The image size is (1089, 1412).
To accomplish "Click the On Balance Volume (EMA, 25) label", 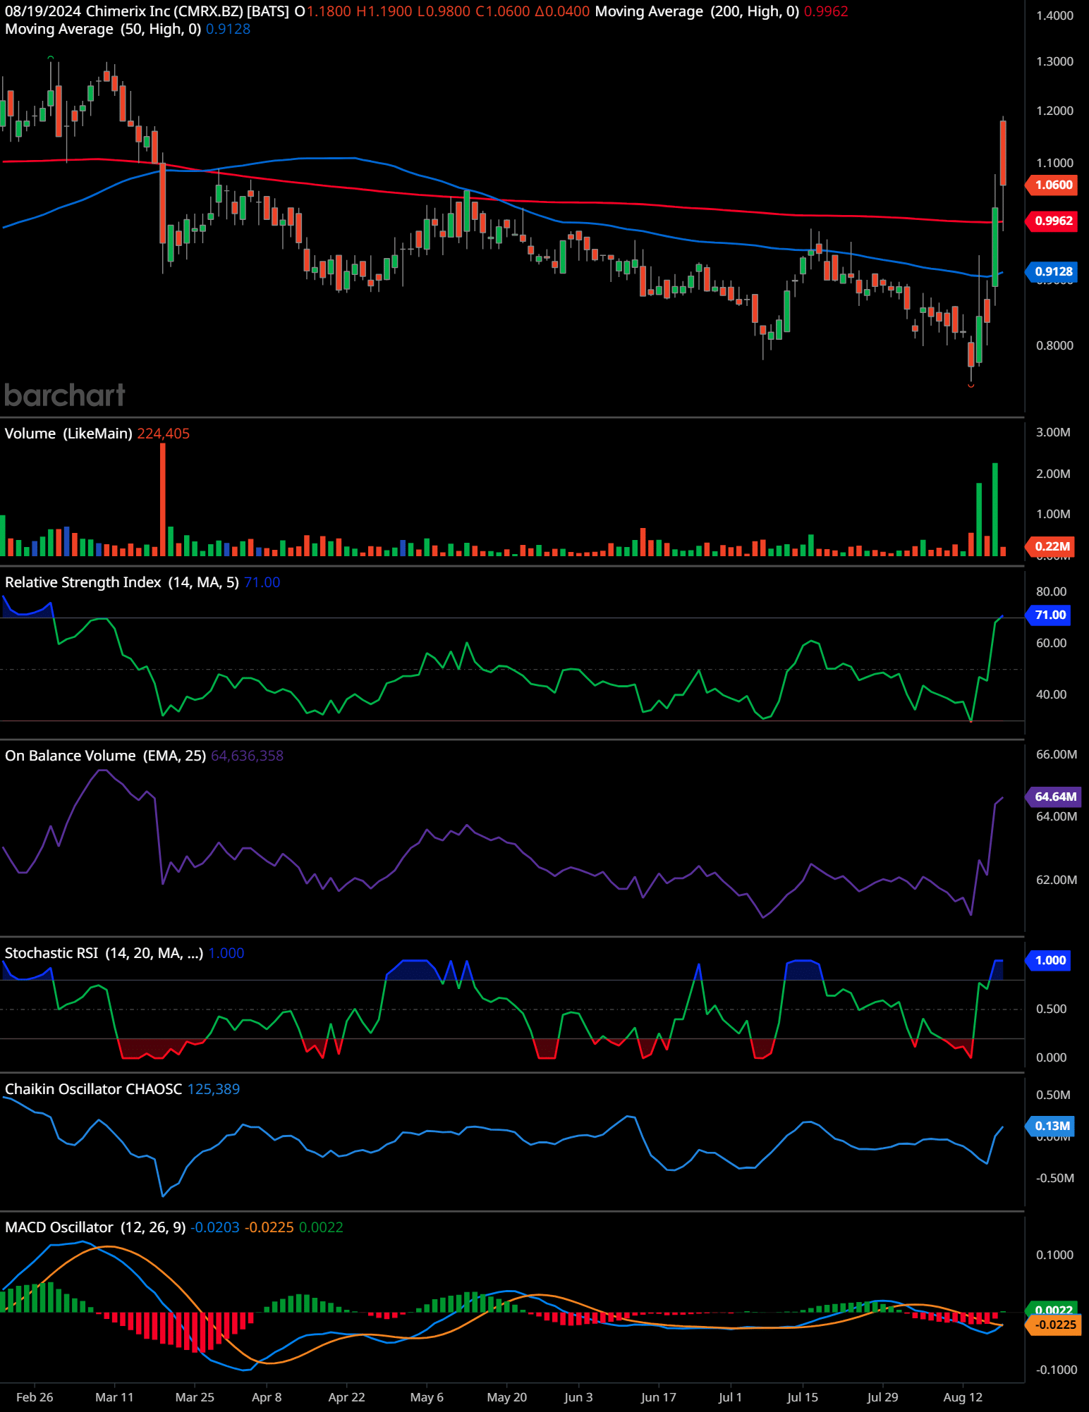I will click(106, 756).
